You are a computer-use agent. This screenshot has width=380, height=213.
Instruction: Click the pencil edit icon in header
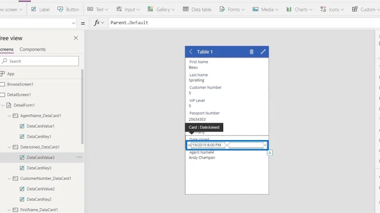pyautogui.click(x=263, y=52)
